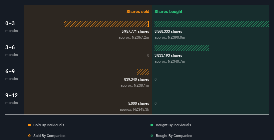The width and height of the screenshot is (274, 140).
Task: Select the Bought By Individuals legend label
Action: pyautogui.click(x=173, y=125)
